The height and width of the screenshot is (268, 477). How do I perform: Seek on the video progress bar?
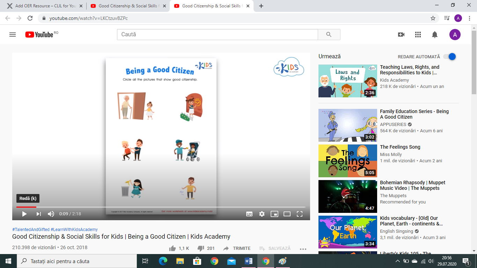(161, 207)
